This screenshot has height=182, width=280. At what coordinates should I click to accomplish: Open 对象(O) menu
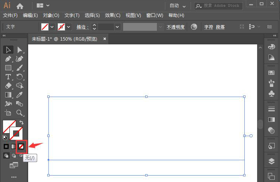pyautogui.click(x=51, y=15)
